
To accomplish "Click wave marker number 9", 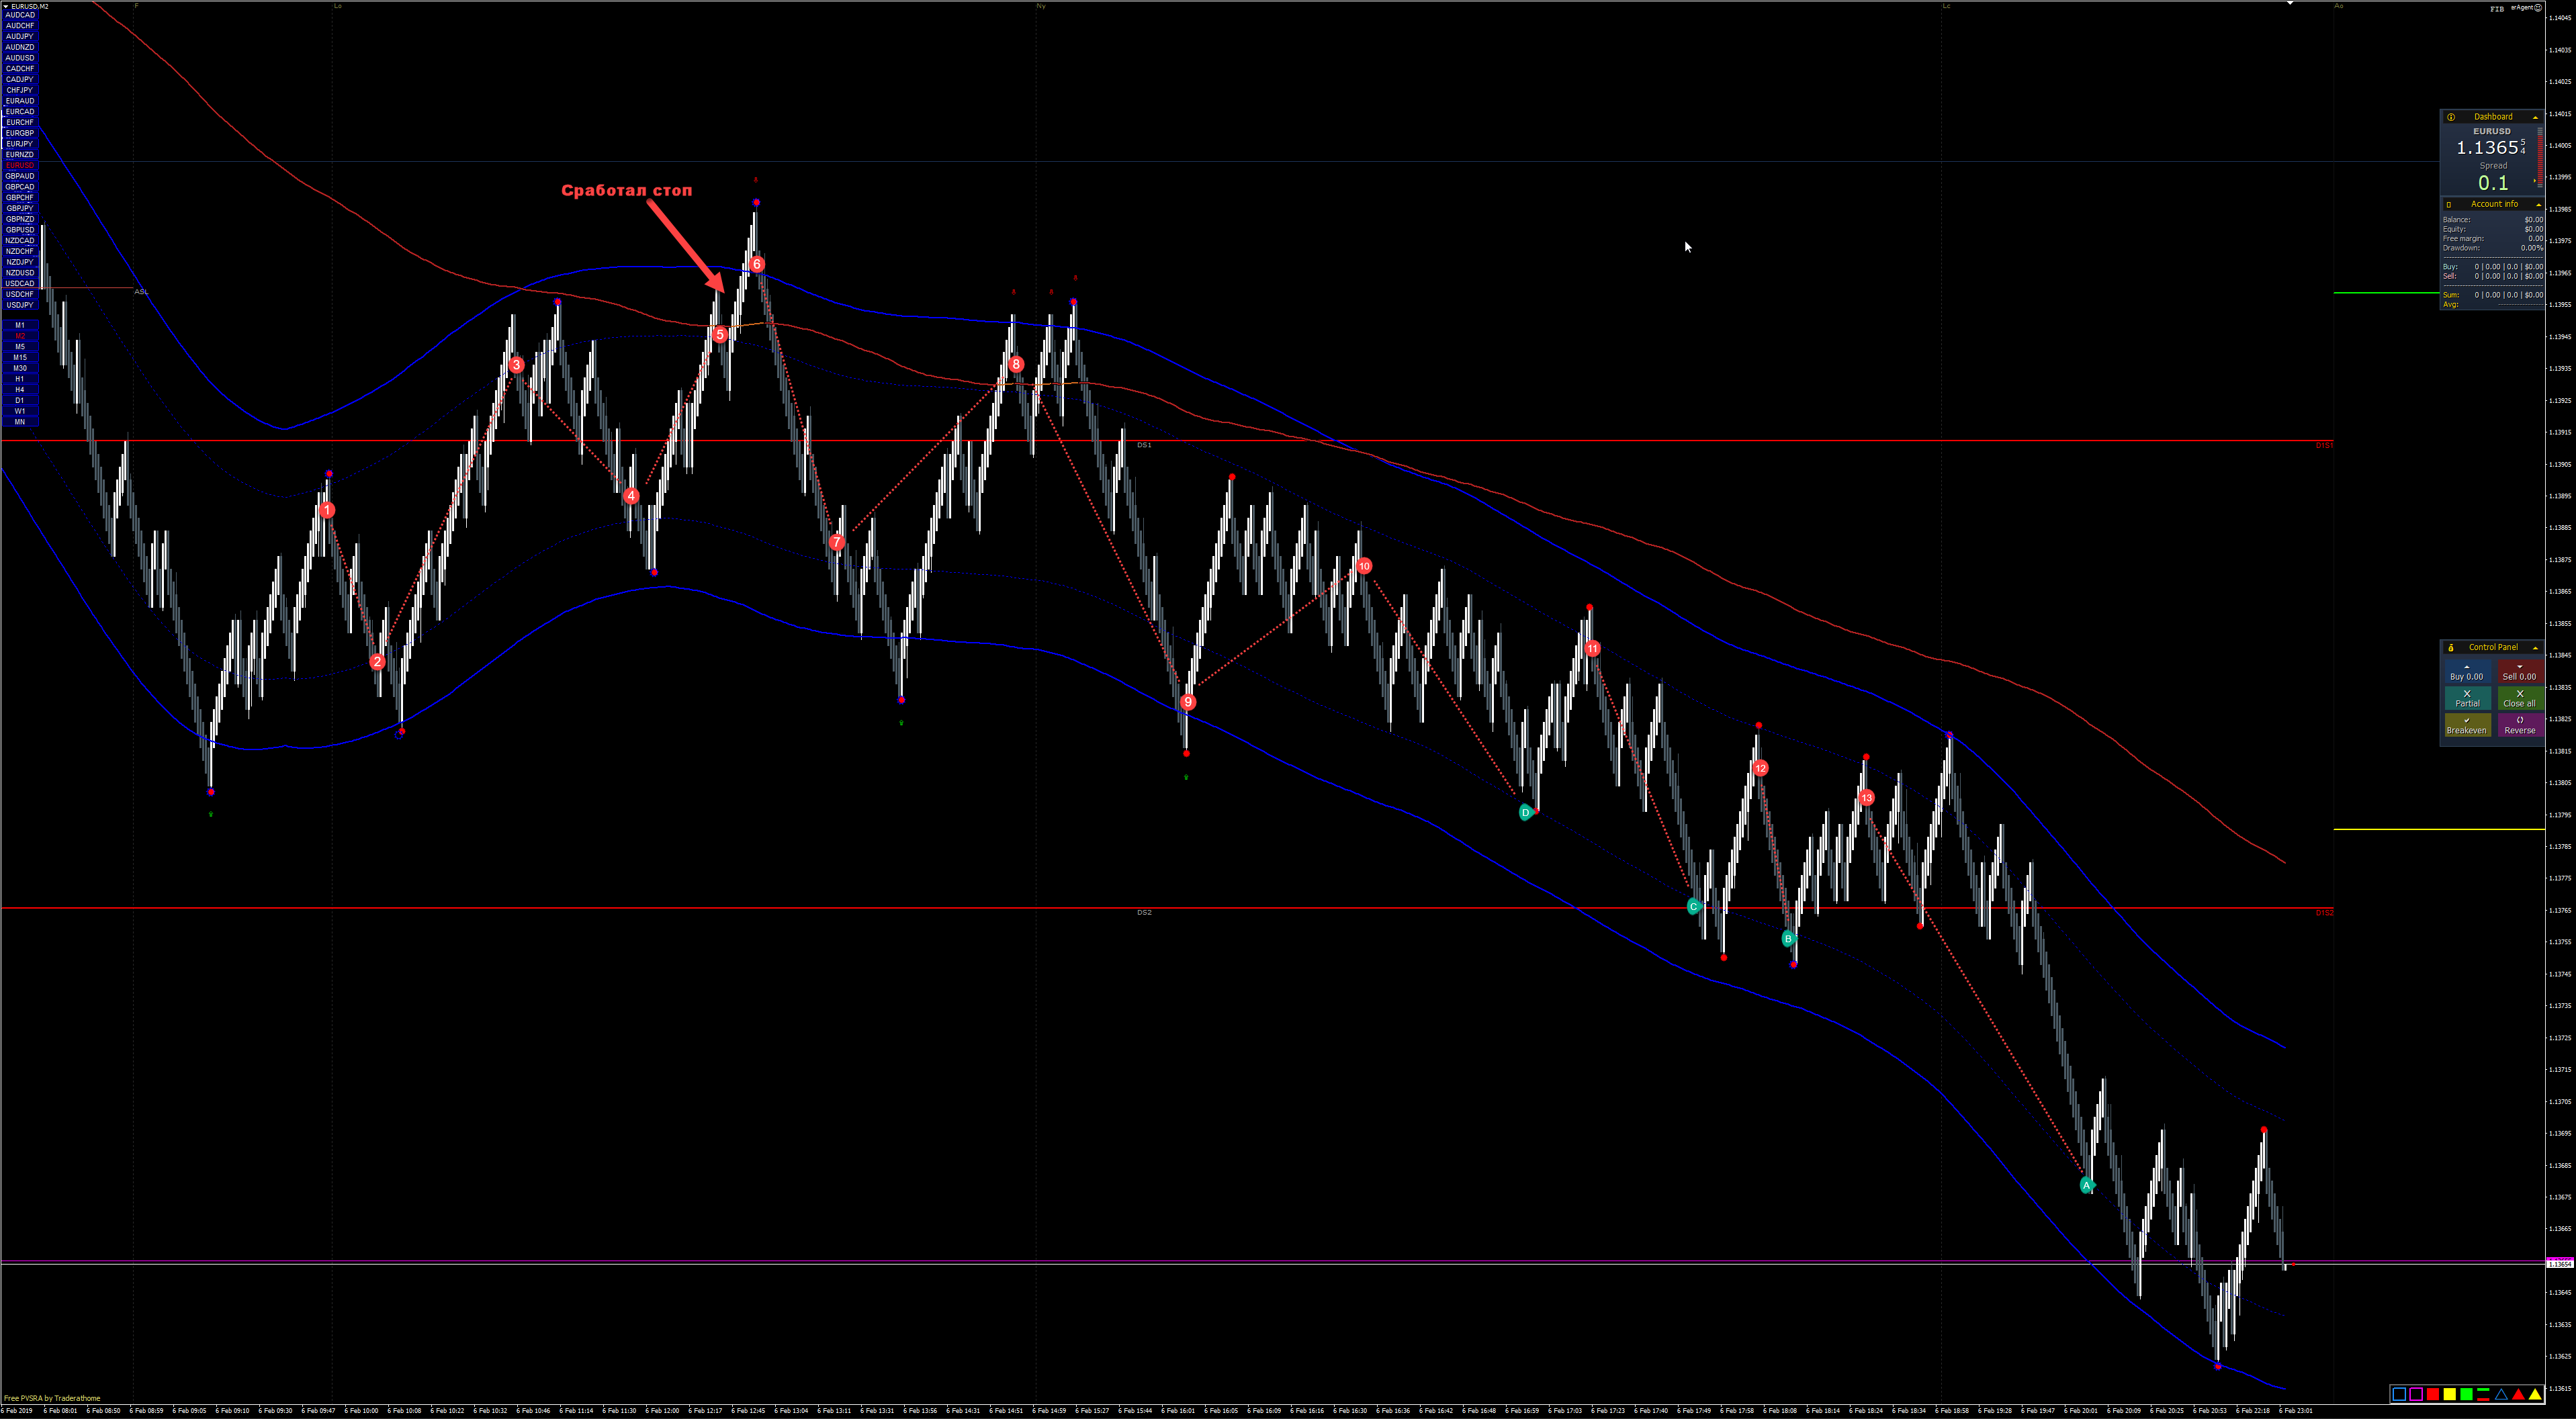I will point(1188,702).
